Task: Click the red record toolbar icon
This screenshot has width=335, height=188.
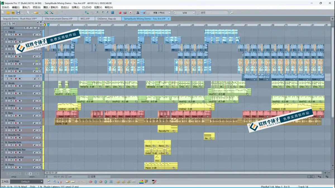Action: pos(120,13)
